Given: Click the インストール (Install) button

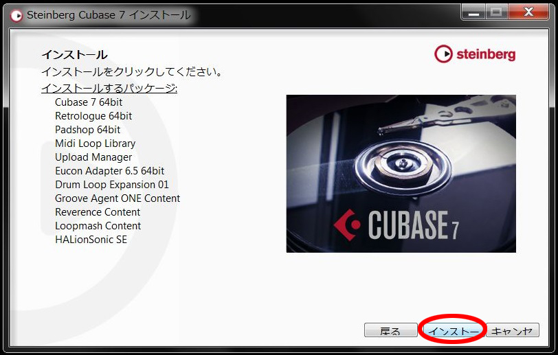Looking at the screenshot, I should tap(453, 330).
